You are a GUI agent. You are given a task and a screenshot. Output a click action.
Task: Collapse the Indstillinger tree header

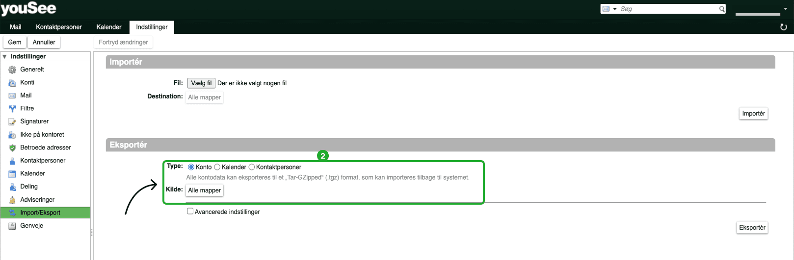pyautogui.click(x=5, y=57)
